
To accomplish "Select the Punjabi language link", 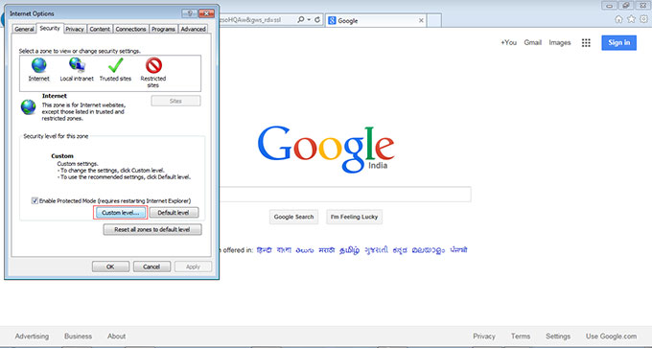I will click(458, 250).
